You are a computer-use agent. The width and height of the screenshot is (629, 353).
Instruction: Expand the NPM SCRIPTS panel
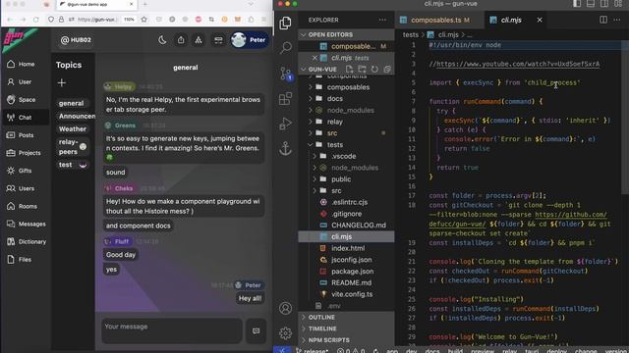346,340
